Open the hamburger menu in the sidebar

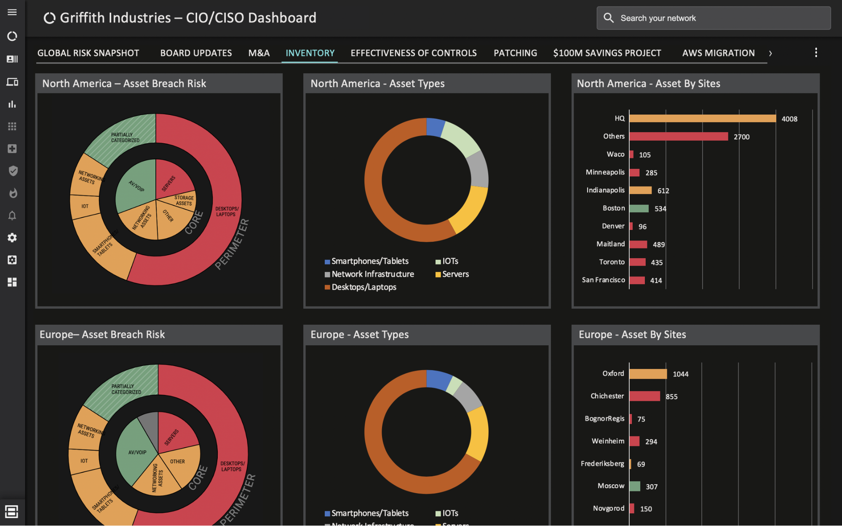[x=12, y=12]
